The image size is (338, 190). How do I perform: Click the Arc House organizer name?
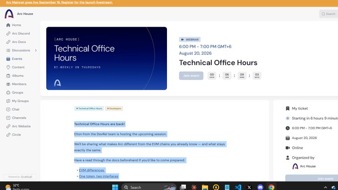(x=308, y=166)
